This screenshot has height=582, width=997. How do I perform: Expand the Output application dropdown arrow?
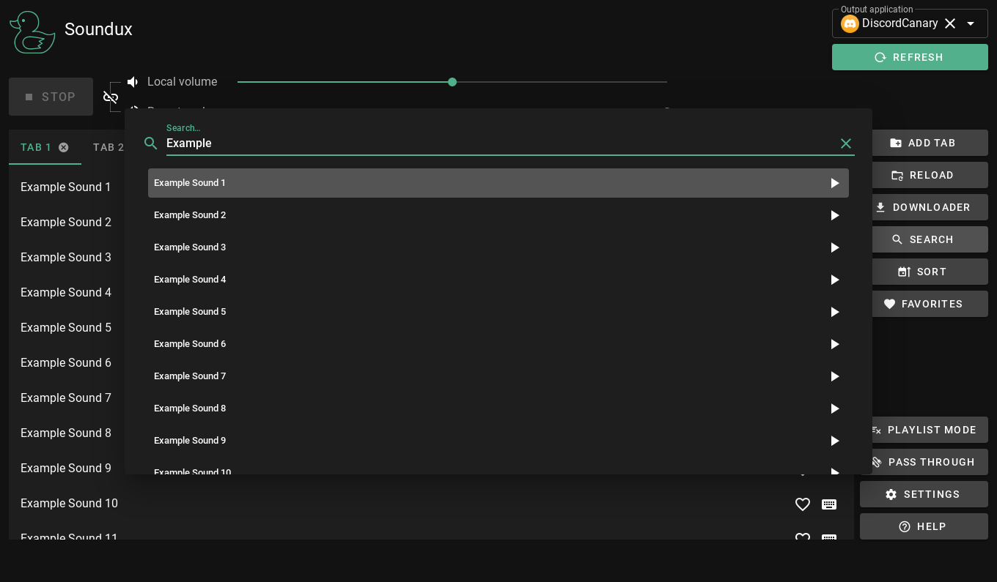(x=971, y=23)
